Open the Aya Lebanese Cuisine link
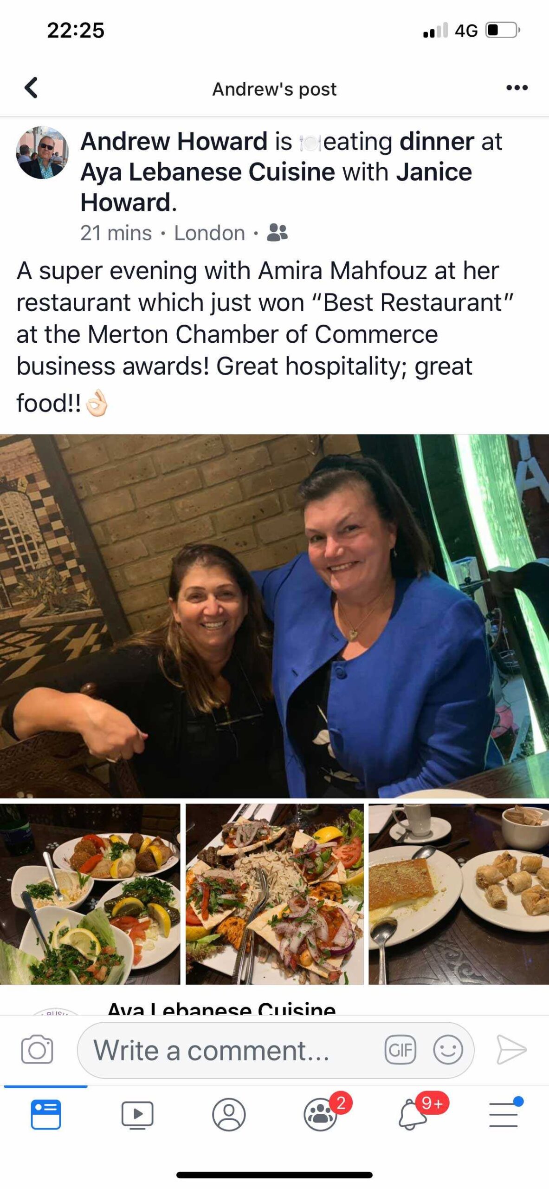This screenshot has width=549, height=1189. [207, 172]
